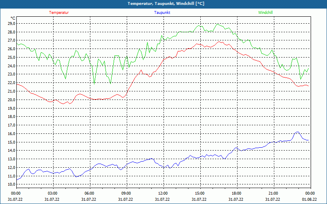Click the '31.07.22' date under 12:00
The image size is (327, 204).
(x=162, y=199)
